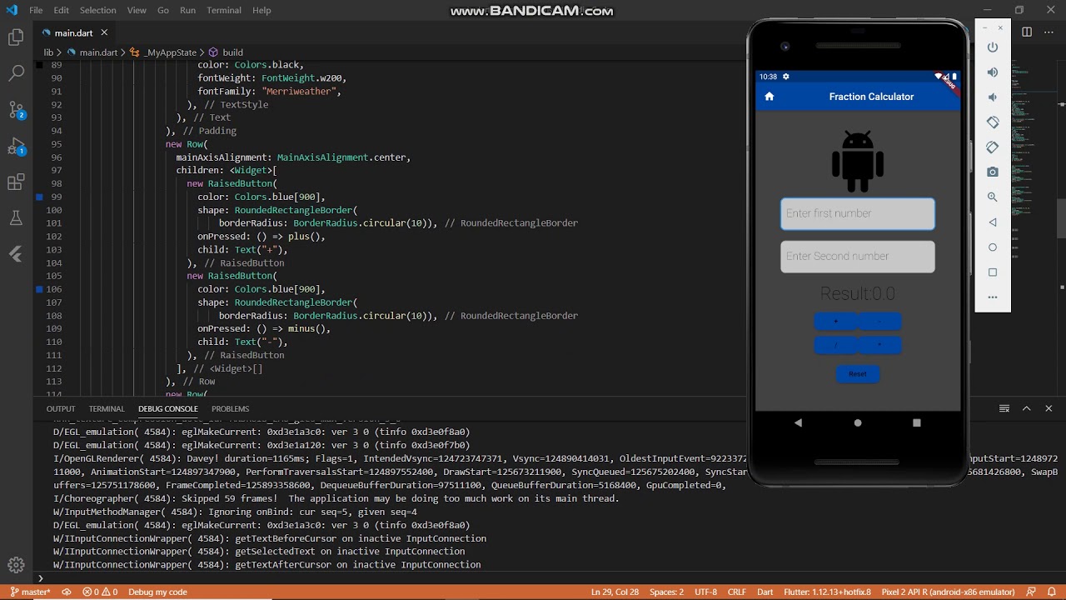Take an emulator screenshot with the camera icon

point(993,172)
